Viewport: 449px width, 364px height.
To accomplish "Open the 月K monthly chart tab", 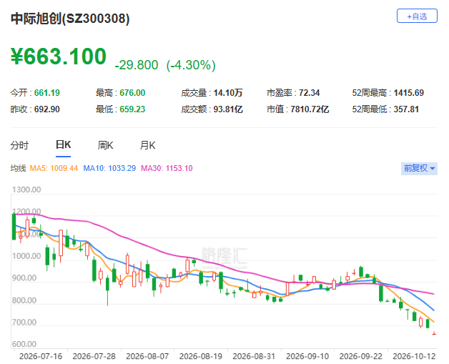I will pos(147,145).
